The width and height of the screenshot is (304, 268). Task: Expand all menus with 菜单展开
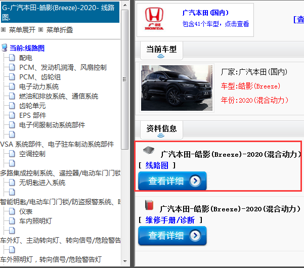[x=22, y=30]
